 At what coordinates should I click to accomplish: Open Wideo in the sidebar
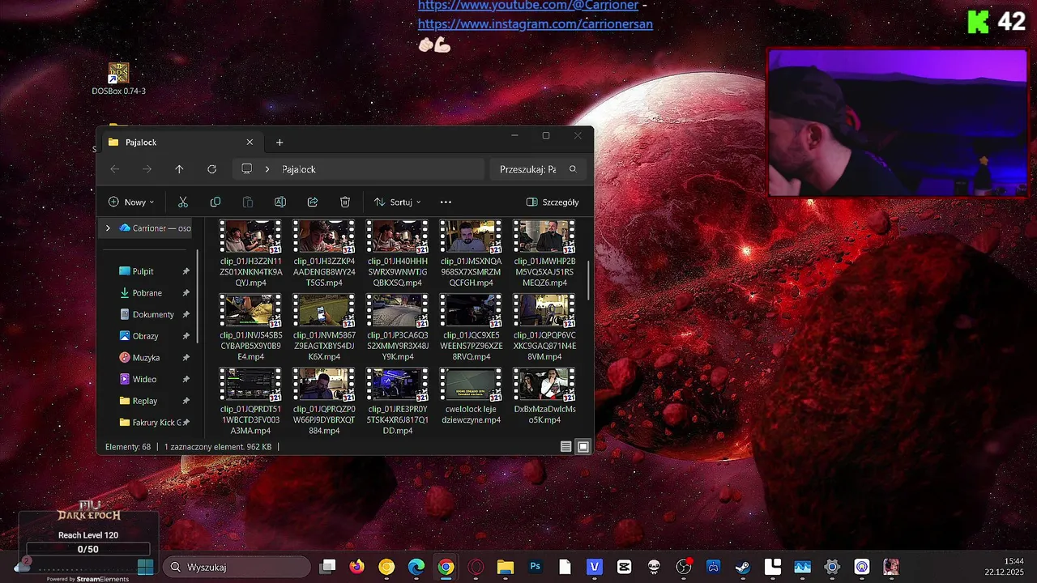pos(144,379)
